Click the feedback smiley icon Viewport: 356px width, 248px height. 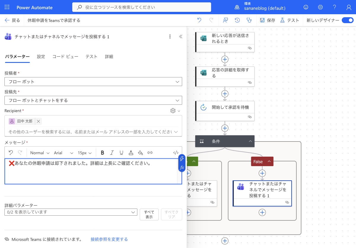pyautogui.click(x=306, y=7)
